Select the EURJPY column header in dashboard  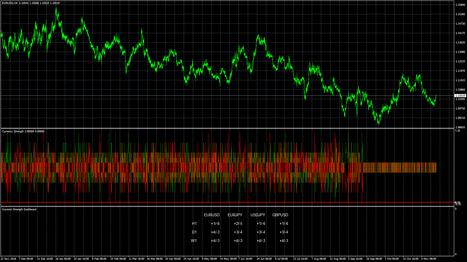tap(235, 215)
